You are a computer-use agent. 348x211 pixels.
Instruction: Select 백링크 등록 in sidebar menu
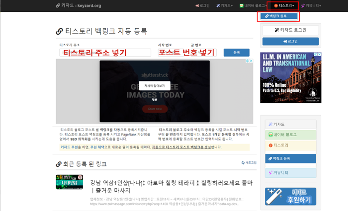click(x=290, y=158)
